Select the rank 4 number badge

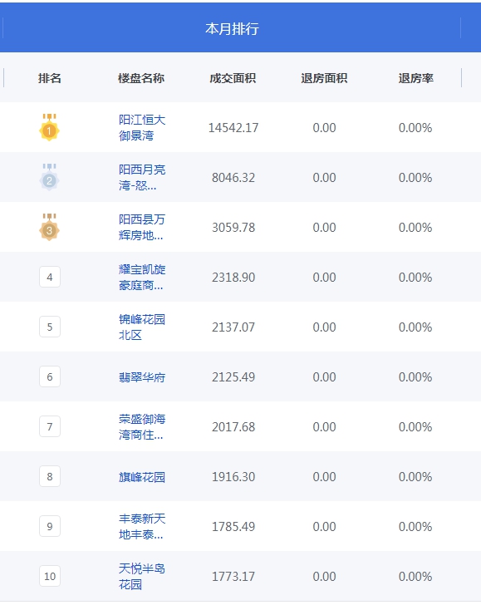[50, 277]
